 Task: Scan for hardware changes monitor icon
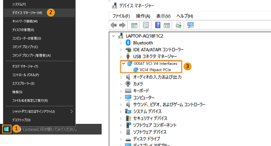click(x=190, y=25)
